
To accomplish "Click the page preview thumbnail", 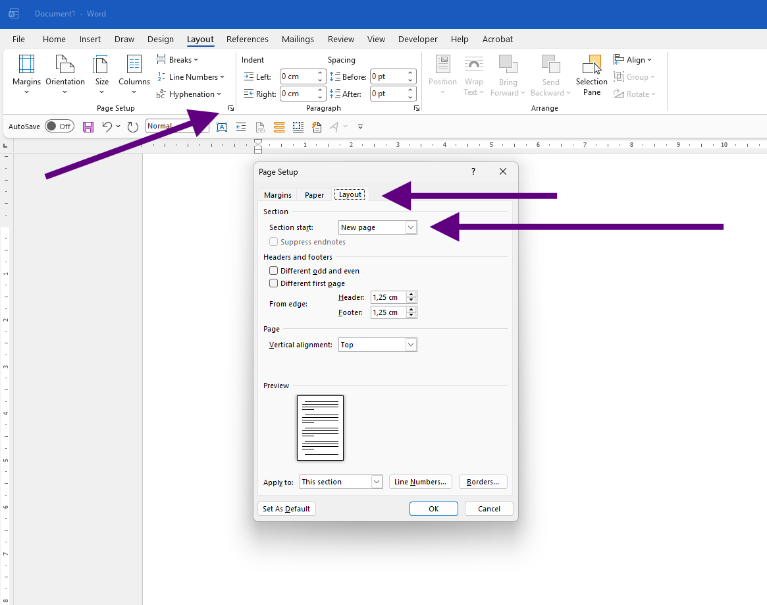I will coord(321,428).
